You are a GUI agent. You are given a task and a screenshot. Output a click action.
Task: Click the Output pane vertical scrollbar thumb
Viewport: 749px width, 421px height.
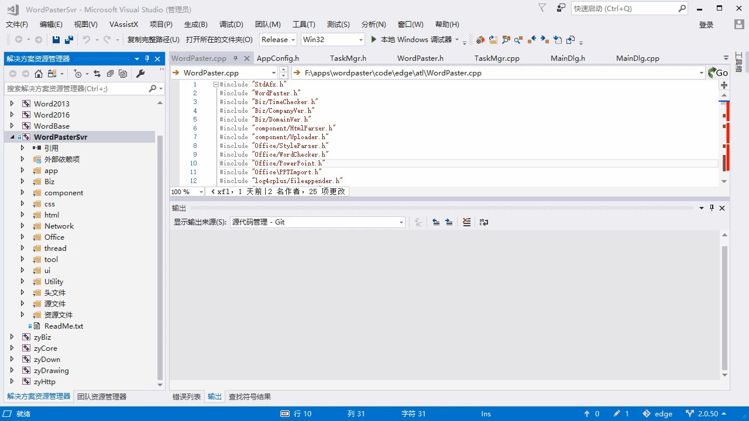point(724,308)
